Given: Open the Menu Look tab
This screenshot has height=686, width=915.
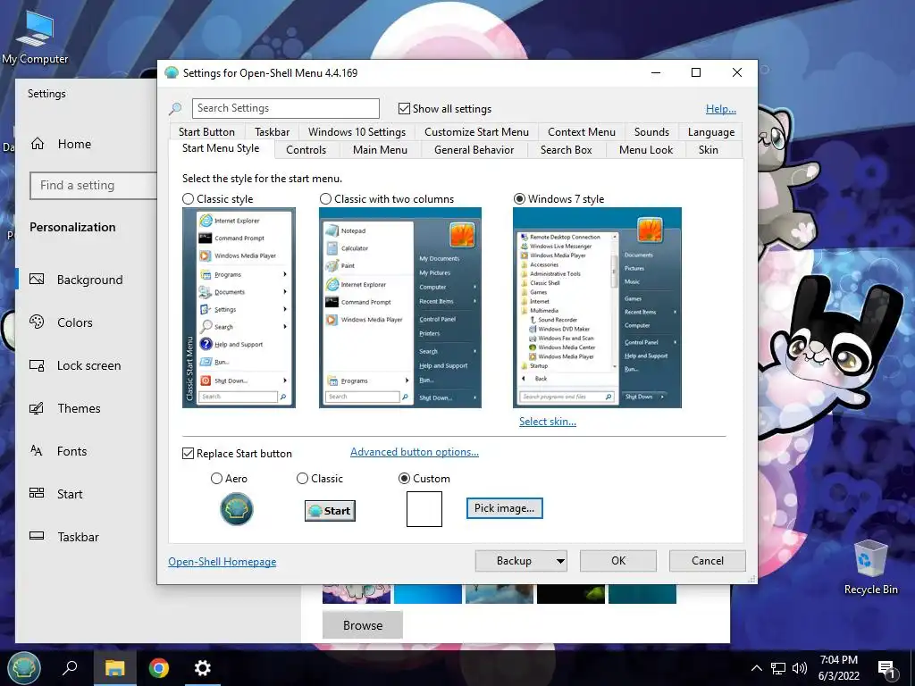Looking at the screenshot, I should 645,150.
